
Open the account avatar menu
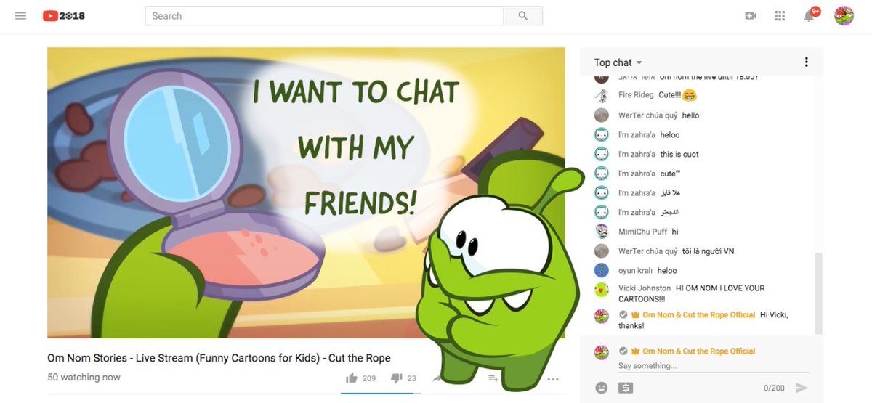pyautogui.click(x=844, y=16)
